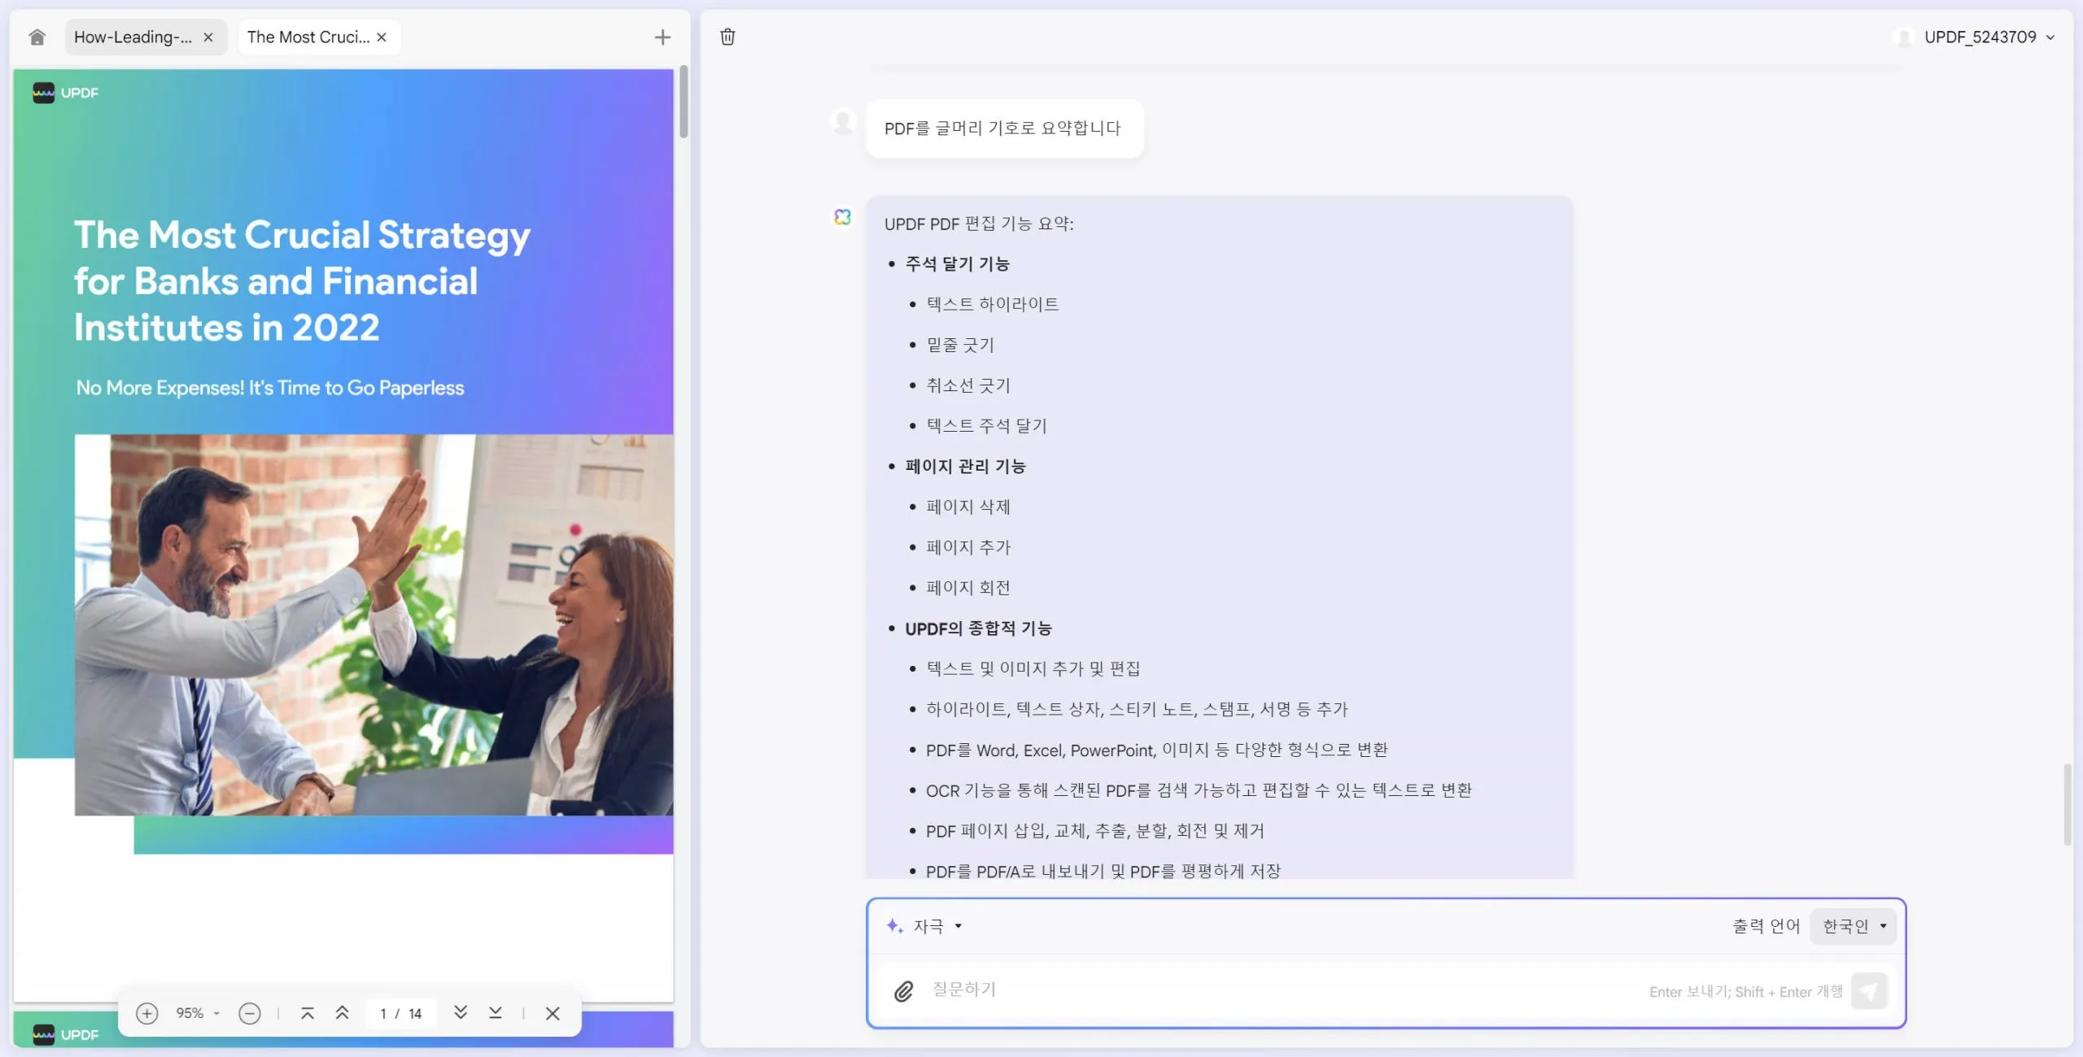Clear chat with the trash icon
The height and width of the screenshot is (1057, 2083).
pos(727,37)
